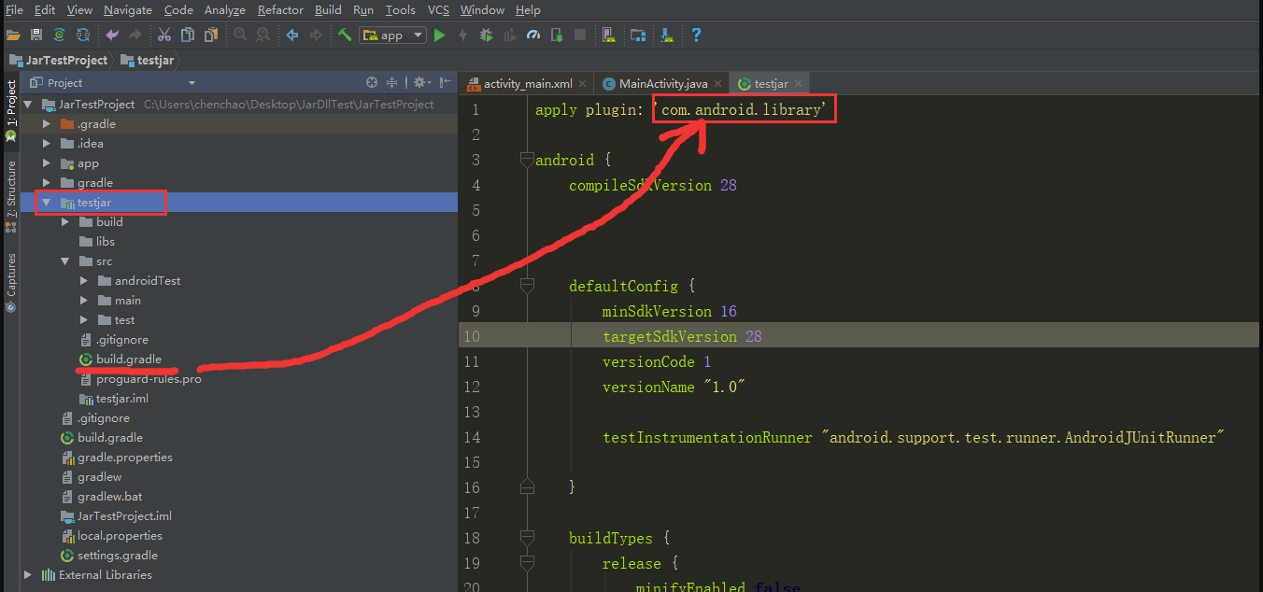Screen dimensions: 1263x592
Task: Open the SDK Manager download icon
Action: click(x=667, y=35)
